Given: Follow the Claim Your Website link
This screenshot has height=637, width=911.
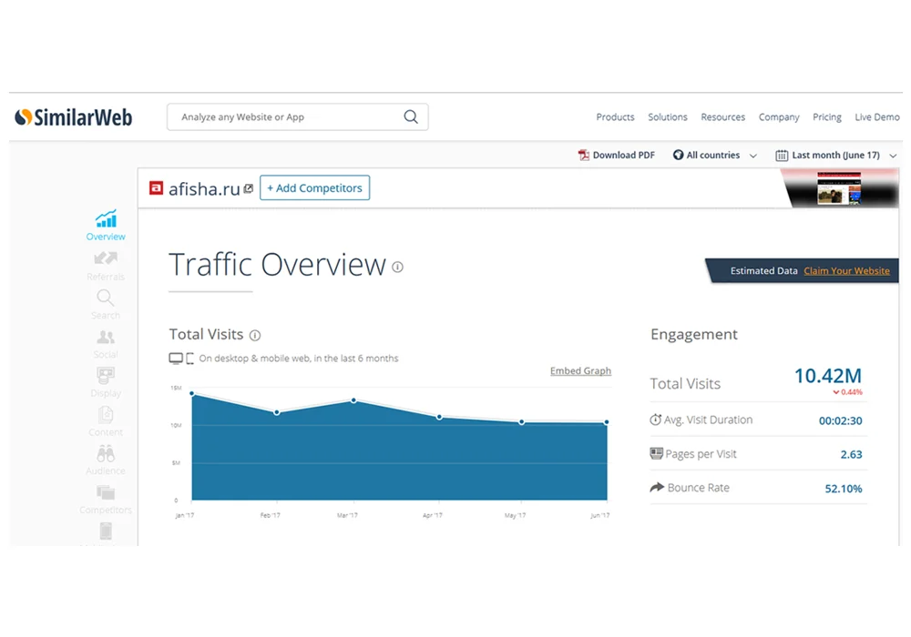Looking at the screenshot, I should click(846, 271).
